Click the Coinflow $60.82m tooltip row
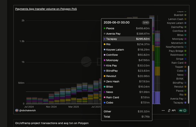The width and height of the screenshot is (196, 127). pos(127,55)
